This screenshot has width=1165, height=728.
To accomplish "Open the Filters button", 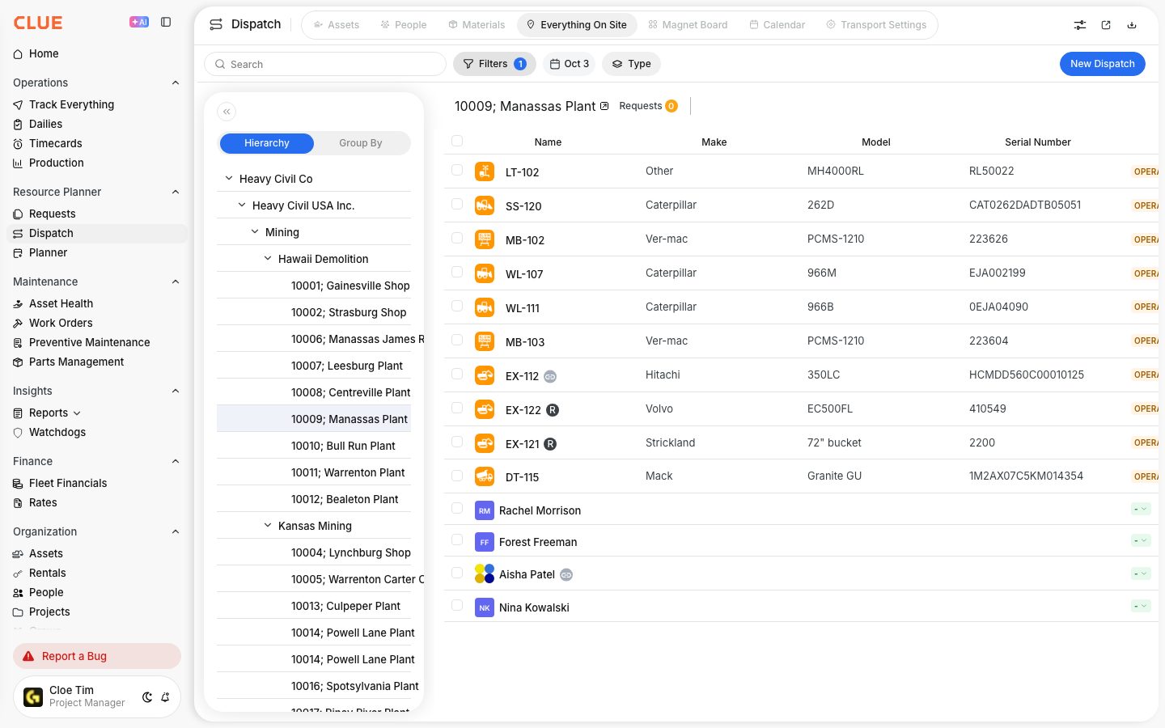I will tap(494, 64).
